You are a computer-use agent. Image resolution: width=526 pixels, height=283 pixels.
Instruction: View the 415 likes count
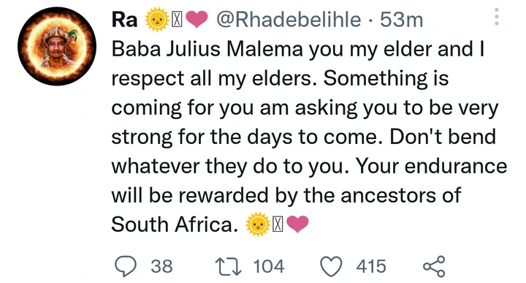[371, 267]
